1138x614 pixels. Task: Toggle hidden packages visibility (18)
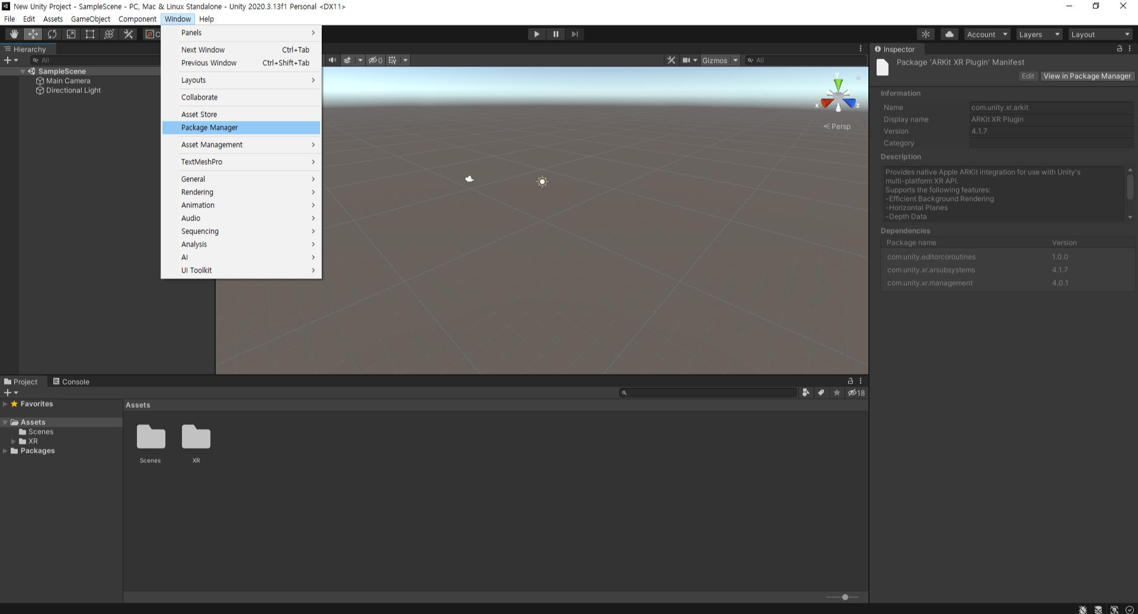pos(856,392)
